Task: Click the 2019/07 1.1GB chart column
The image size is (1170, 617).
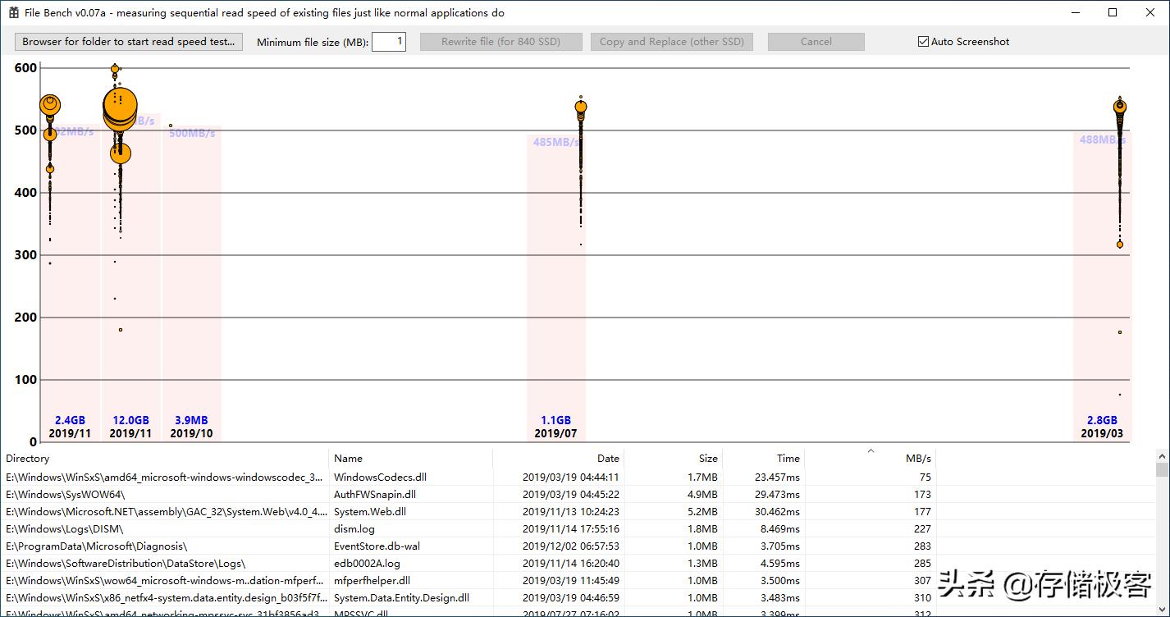Action: tap(555, 287)
